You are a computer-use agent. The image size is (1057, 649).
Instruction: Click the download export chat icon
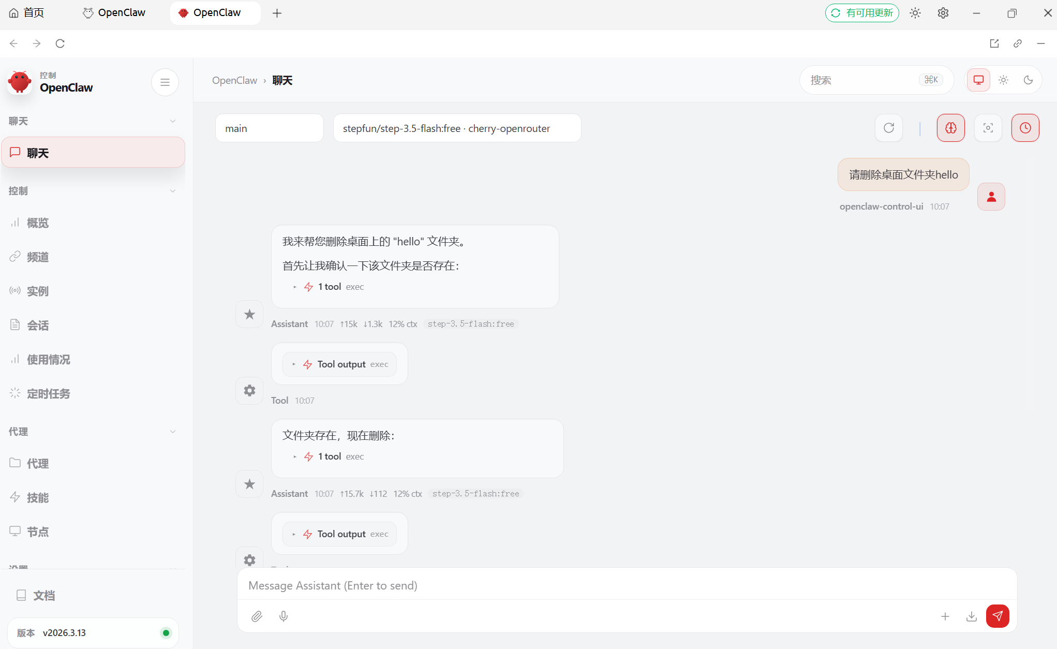971,616
